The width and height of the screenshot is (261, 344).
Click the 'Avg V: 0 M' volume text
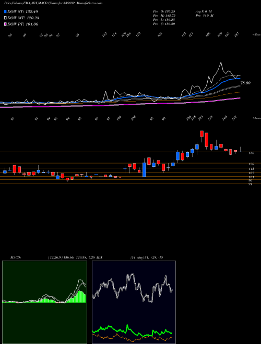click(204, 11)
